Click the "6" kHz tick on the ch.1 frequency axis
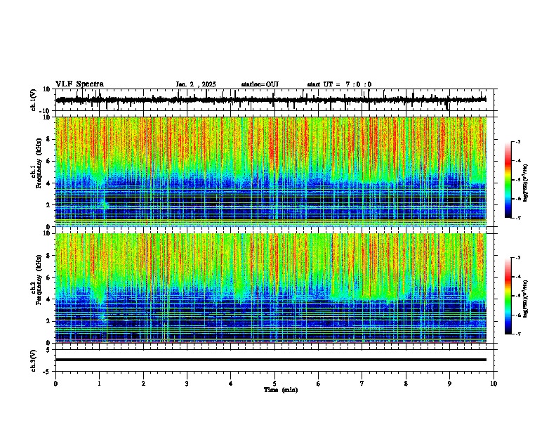 point(48,161)
